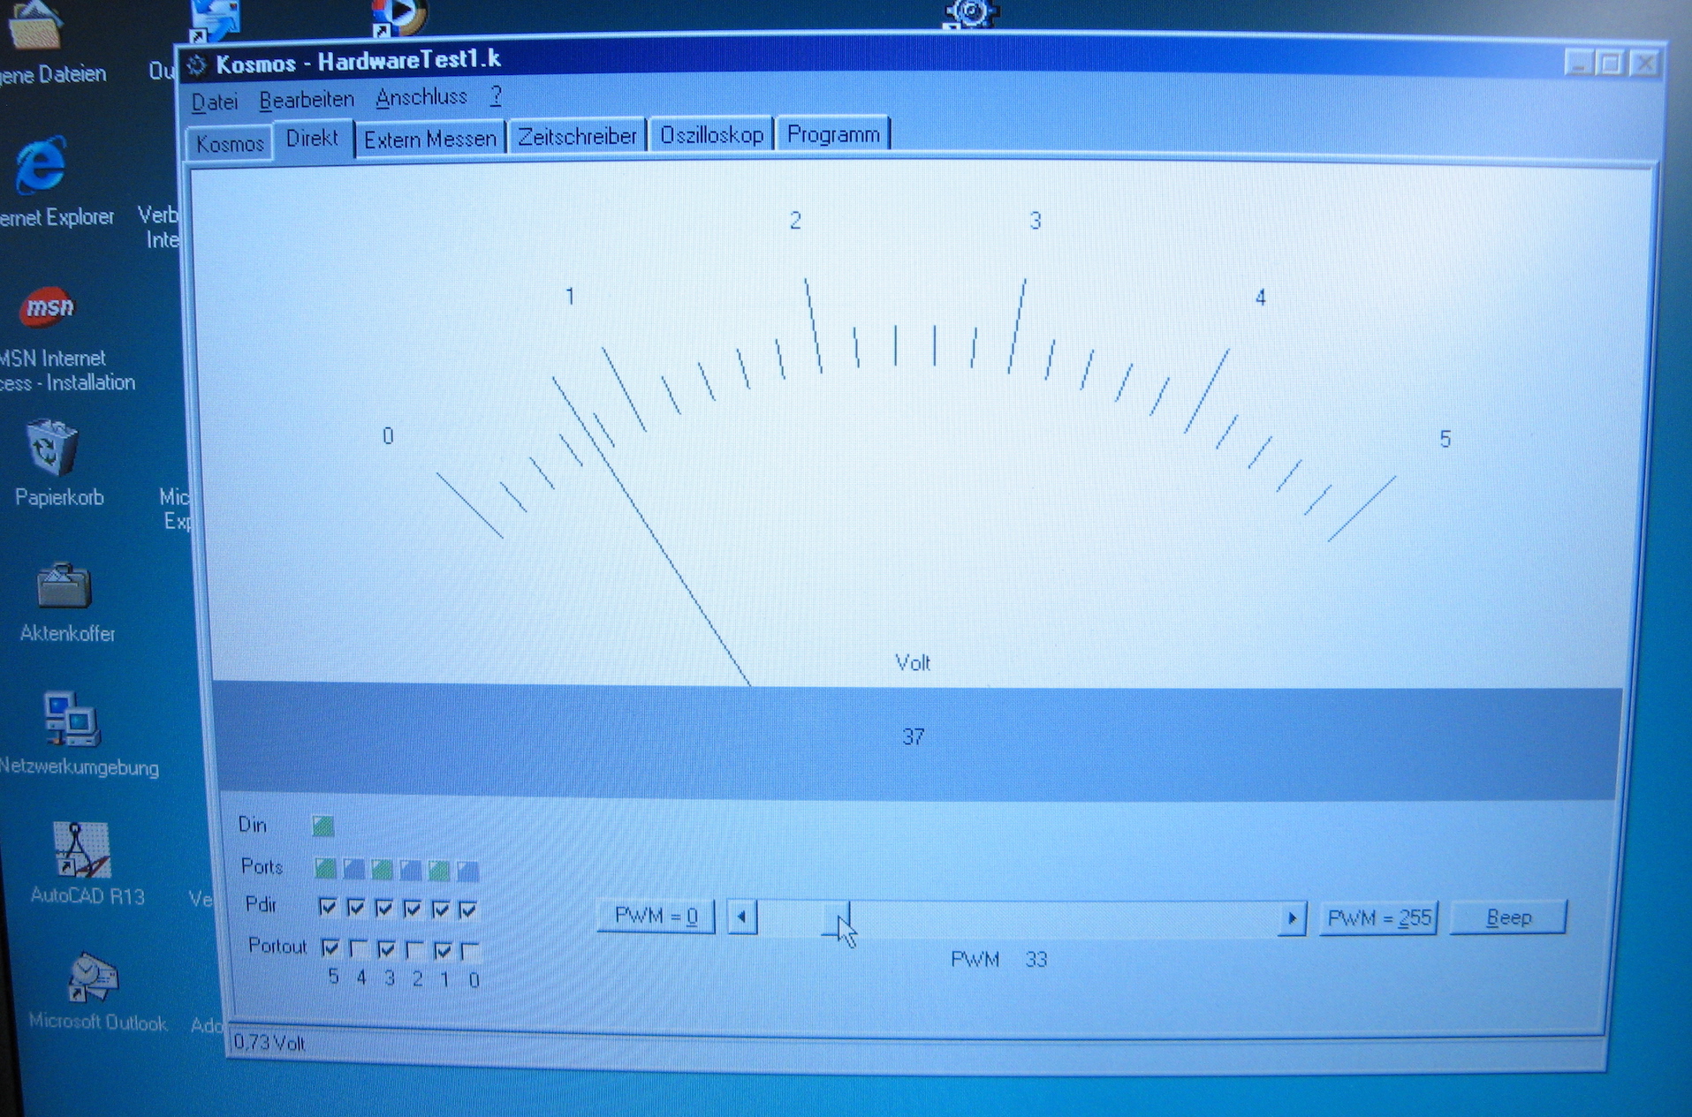Select the MSN Internet Access desktop icon

coord(49,307)
